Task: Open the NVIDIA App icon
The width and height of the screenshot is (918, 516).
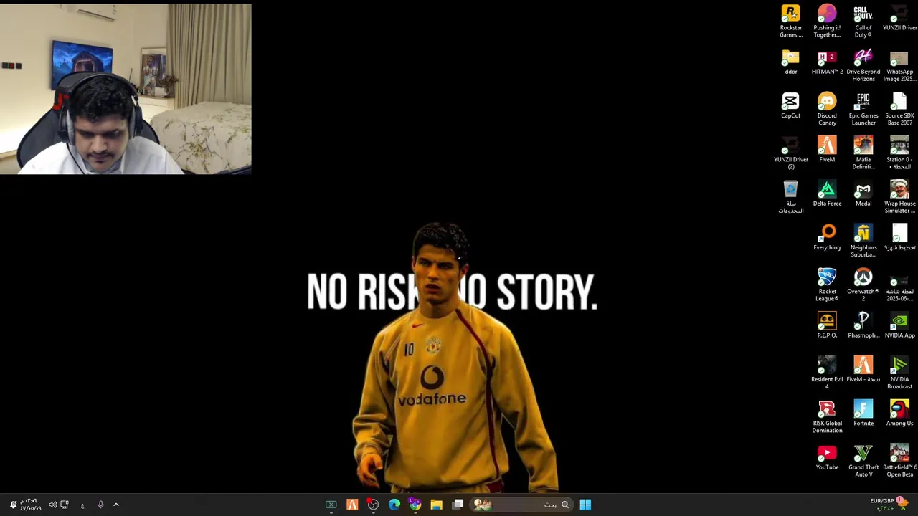Action: tap(899, 325)
